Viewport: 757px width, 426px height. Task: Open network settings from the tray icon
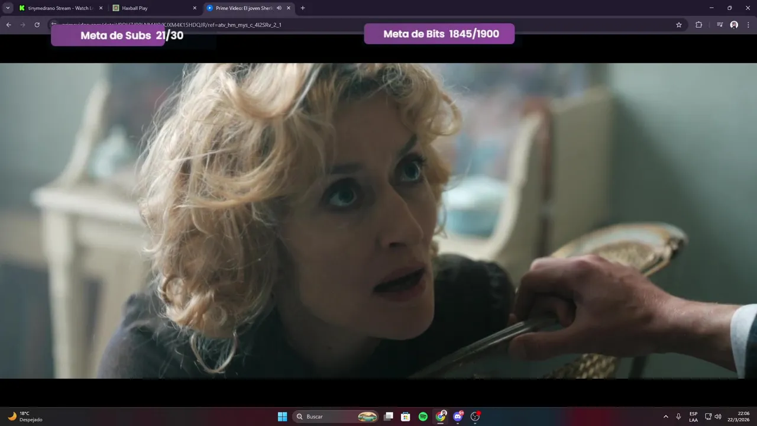point(709,417)
